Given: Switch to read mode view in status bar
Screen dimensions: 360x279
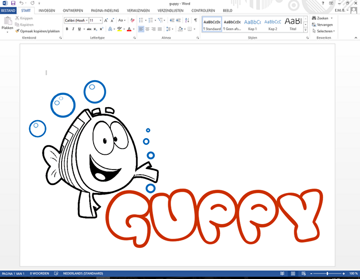Looking at the screenshot, I should (x=282, y=274).
